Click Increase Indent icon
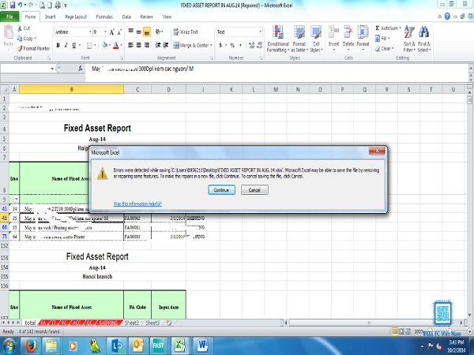The height and width of the screenshot is (355, 474). pyautogui.click(x=166, y=45)
